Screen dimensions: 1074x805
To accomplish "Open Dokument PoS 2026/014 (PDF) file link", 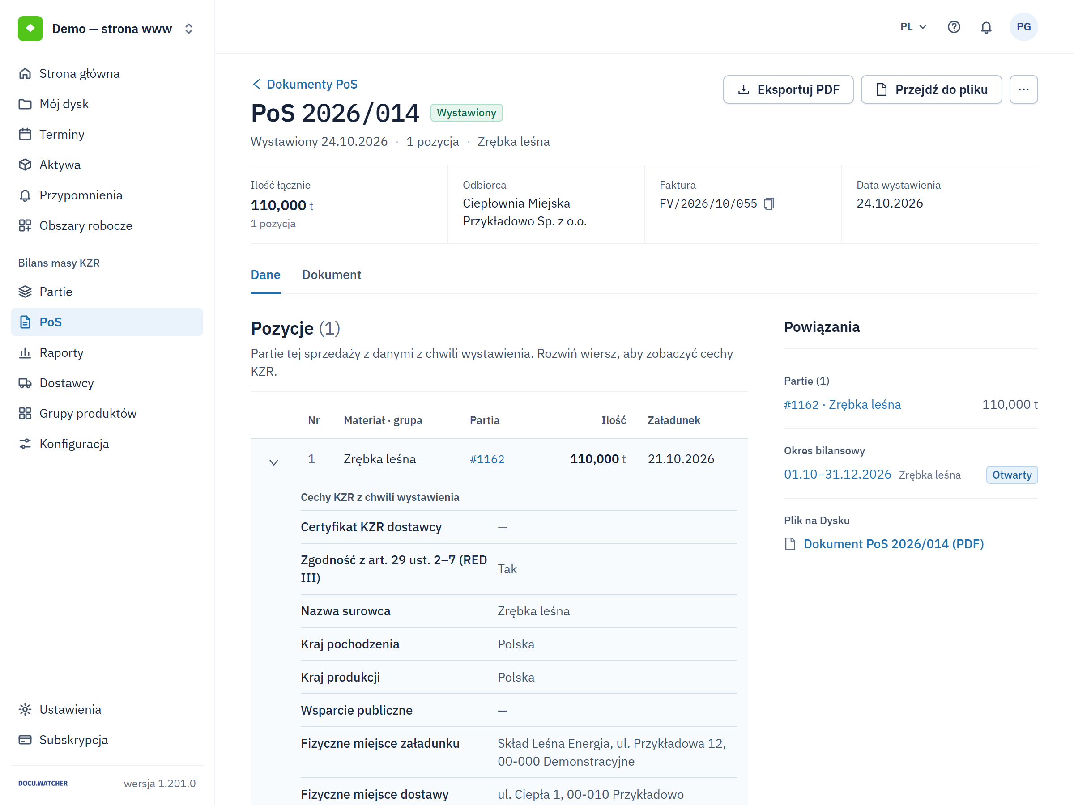I will (893, 544).
